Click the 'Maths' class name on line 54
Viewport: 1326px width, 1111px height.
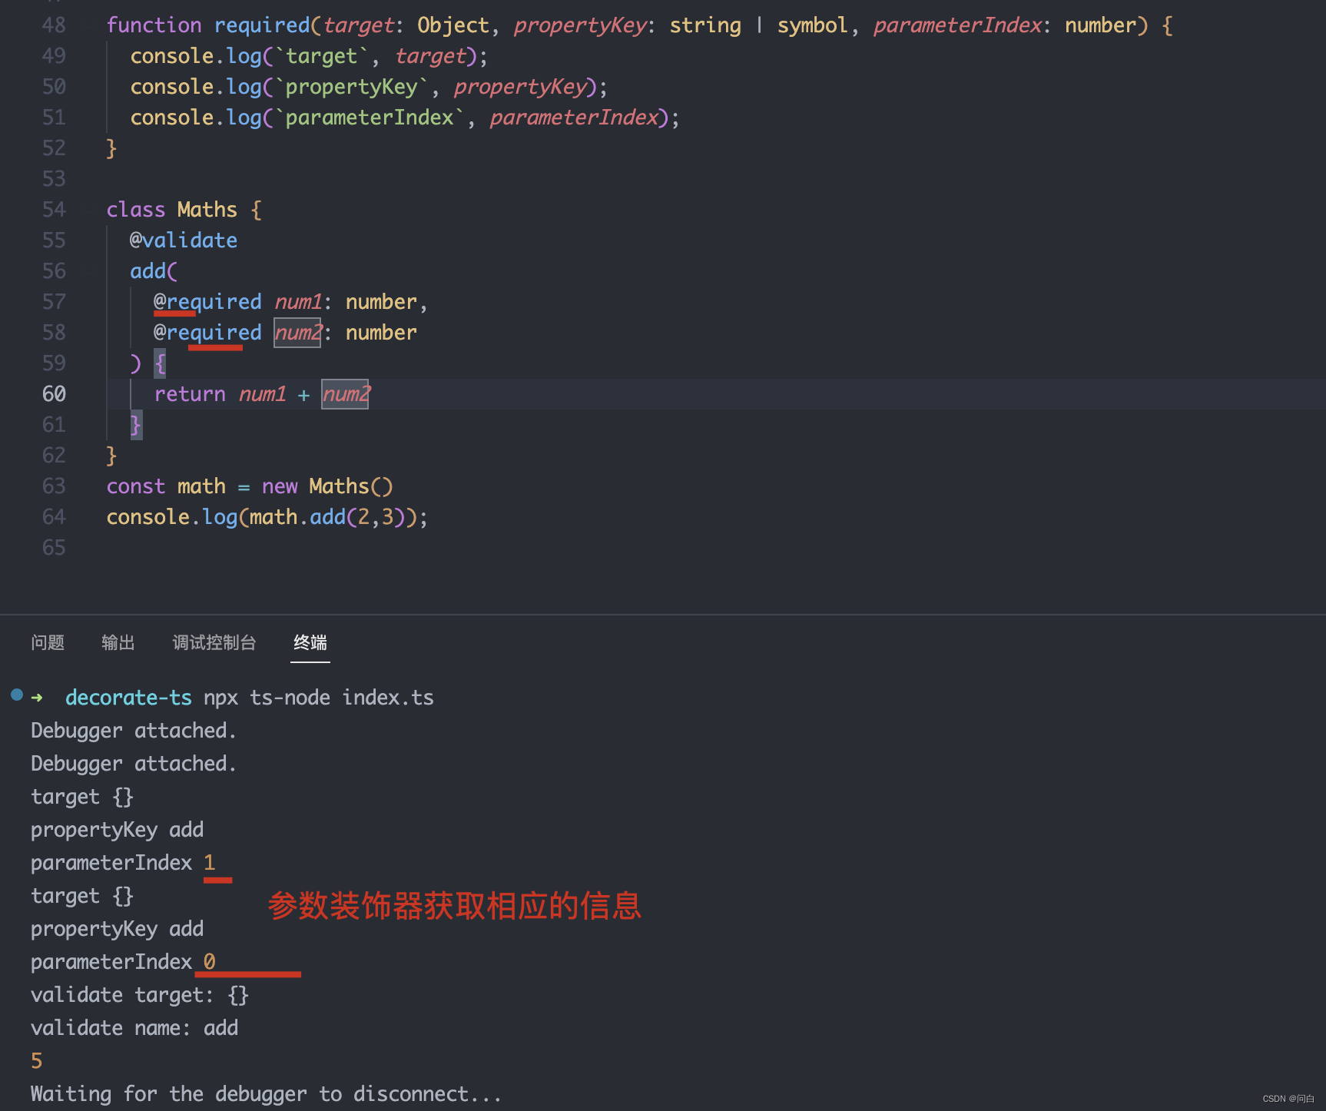(x=207, y=210)
